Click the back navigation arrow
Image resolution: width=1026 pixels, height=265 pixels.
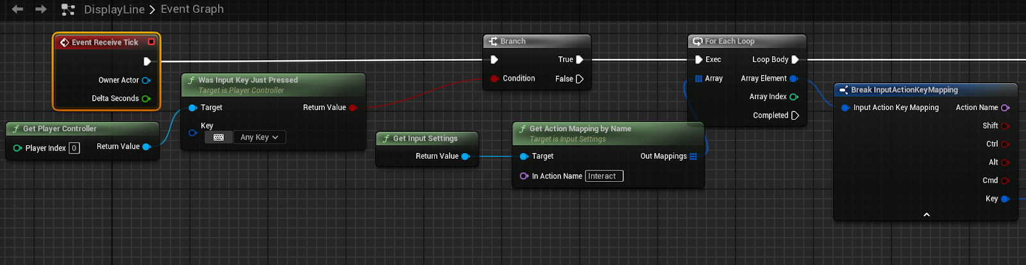click(17, 9)
